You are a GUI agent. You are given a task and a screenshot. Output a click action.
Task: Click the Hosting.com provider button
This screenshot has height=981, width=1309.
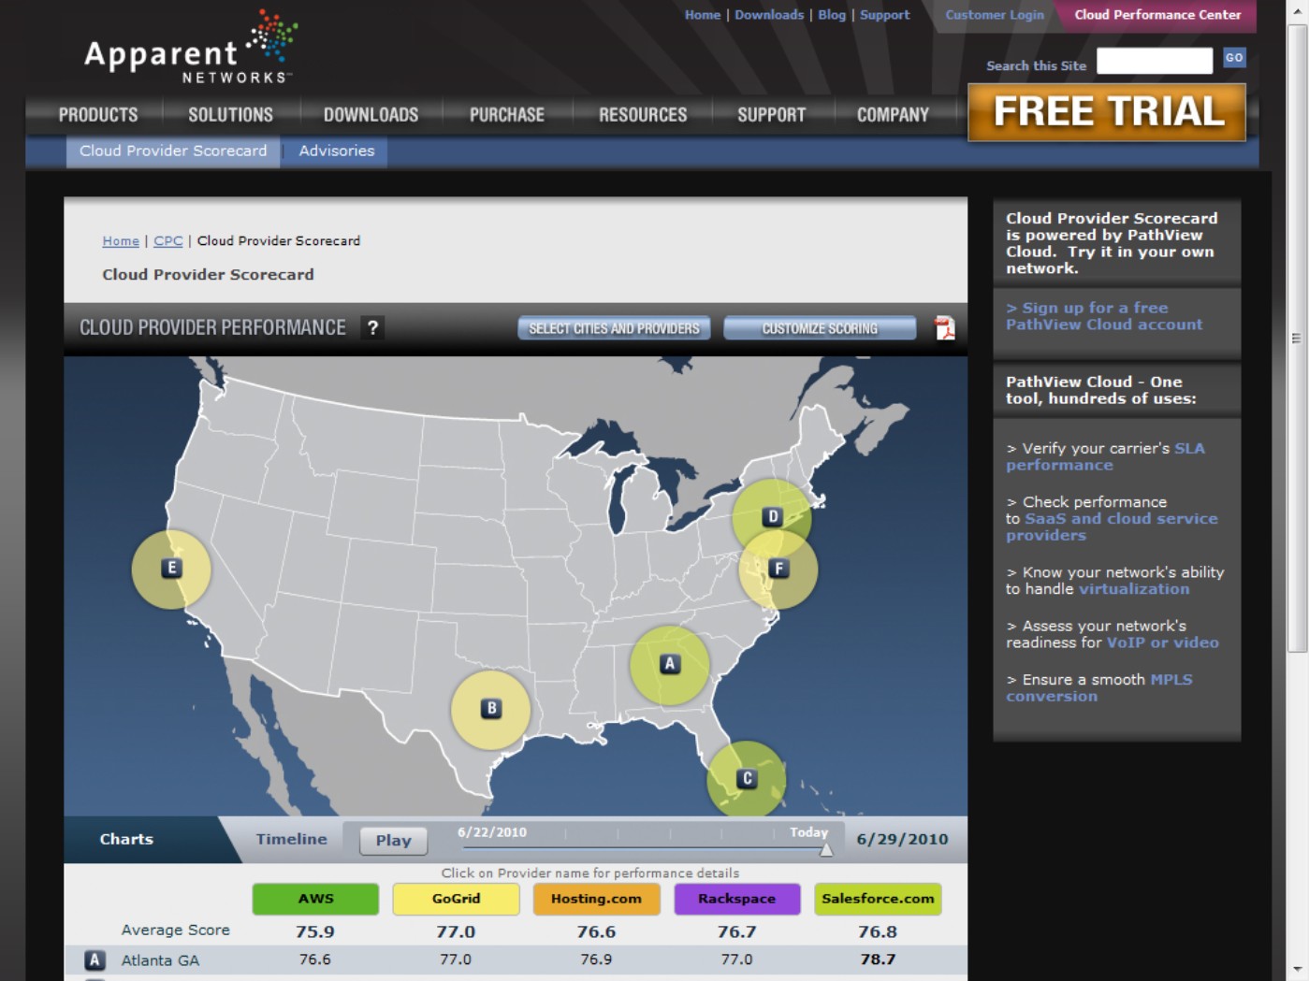point(596,899)
